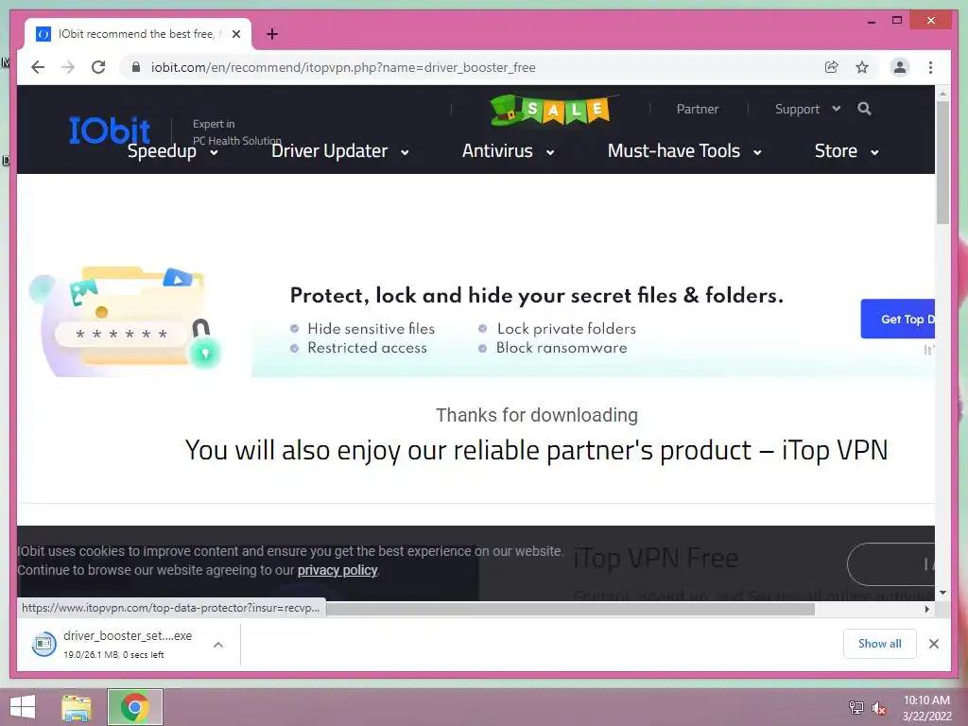This screenshot has width=968, height=726.
Task: Open the download item options chevron
Action: (218, 645)
